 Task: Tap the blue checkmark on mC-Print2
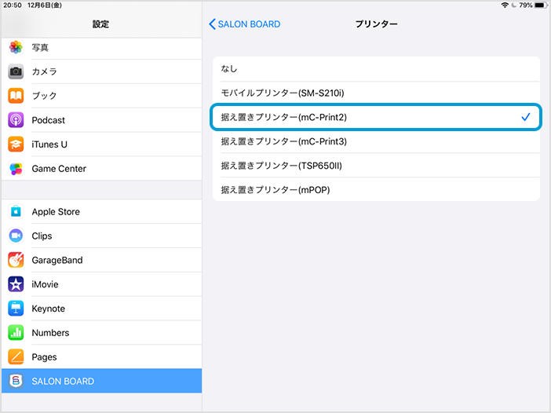tap(526, 117)
